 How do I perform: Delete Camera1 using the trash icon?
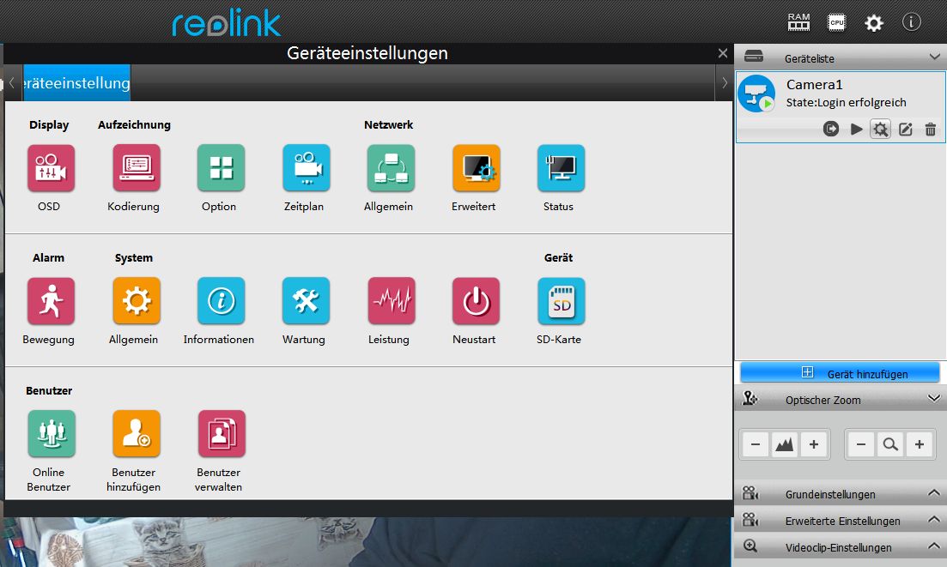pos(930,129)
